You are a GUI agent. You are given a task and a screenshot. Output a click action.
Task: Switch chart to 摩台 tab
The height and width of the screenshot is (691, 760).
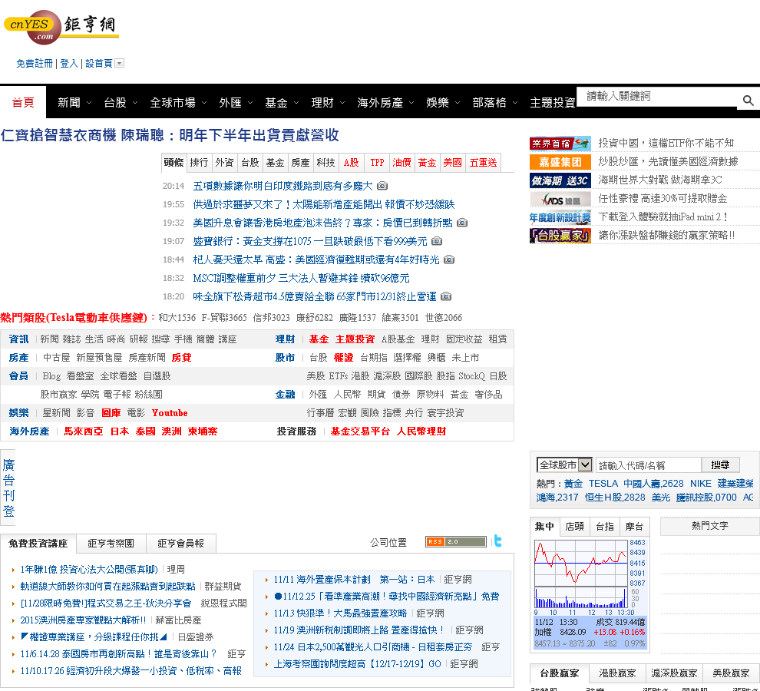634,526
